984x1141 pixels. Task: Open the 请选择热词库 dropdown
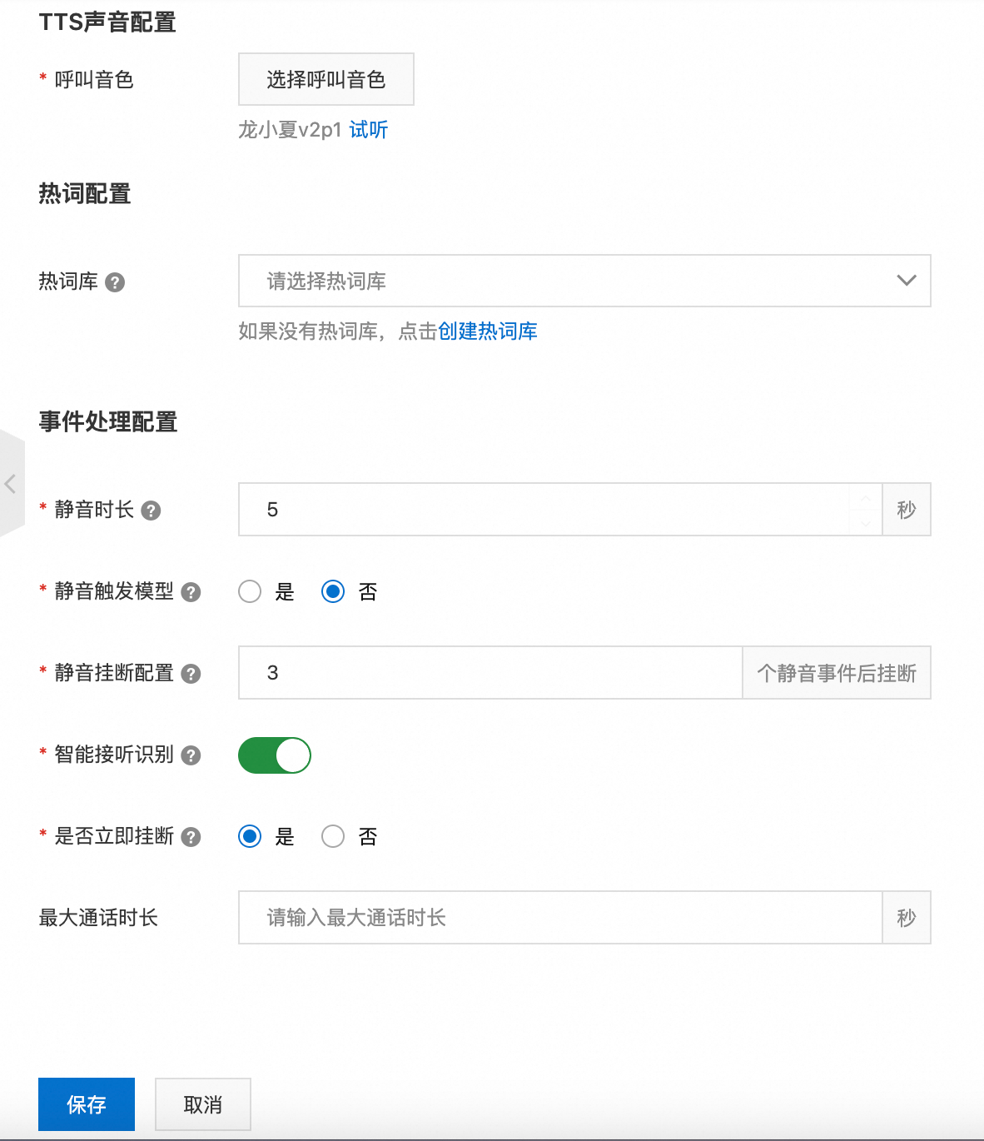584,281
